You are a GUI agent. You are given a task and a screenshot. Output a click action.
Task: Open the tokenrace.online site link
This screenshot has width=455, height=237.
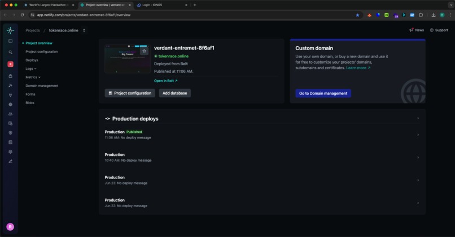coord(173,56)
